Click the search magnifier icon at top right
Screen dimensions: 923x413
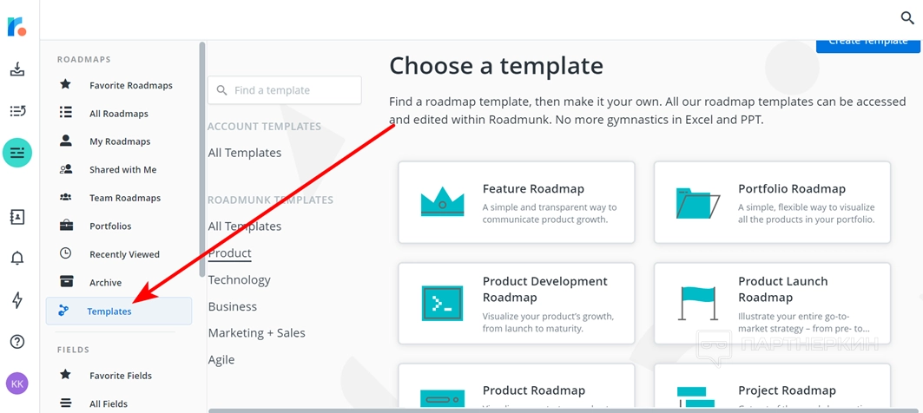(907, 17)
